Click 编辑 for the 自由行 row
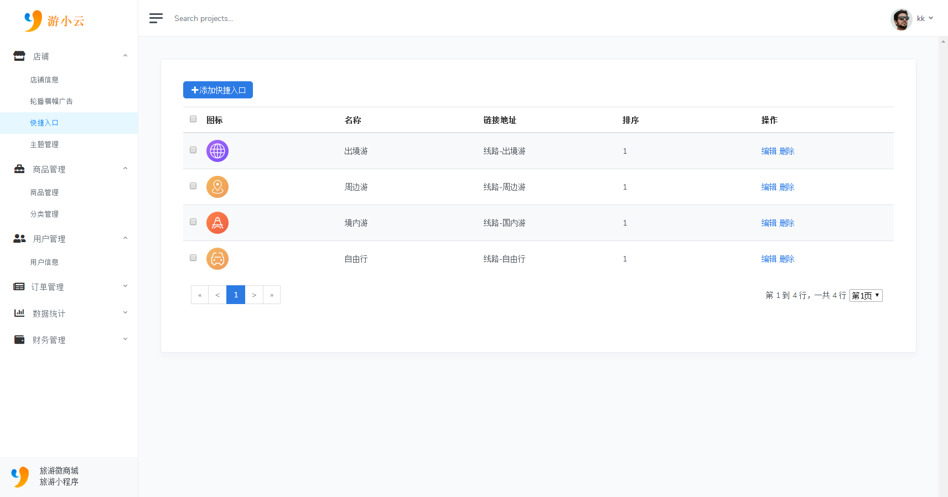Image resolution: width=948 pixels, height=497 pixels. tap(769, 259)
